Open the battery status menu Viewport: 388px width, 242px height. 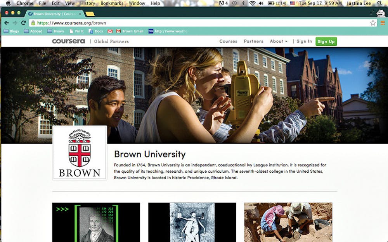tap(277, 3)
